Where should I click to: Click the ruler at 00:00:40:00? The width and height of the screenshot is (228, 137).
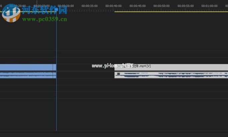[x=113, y=6]
